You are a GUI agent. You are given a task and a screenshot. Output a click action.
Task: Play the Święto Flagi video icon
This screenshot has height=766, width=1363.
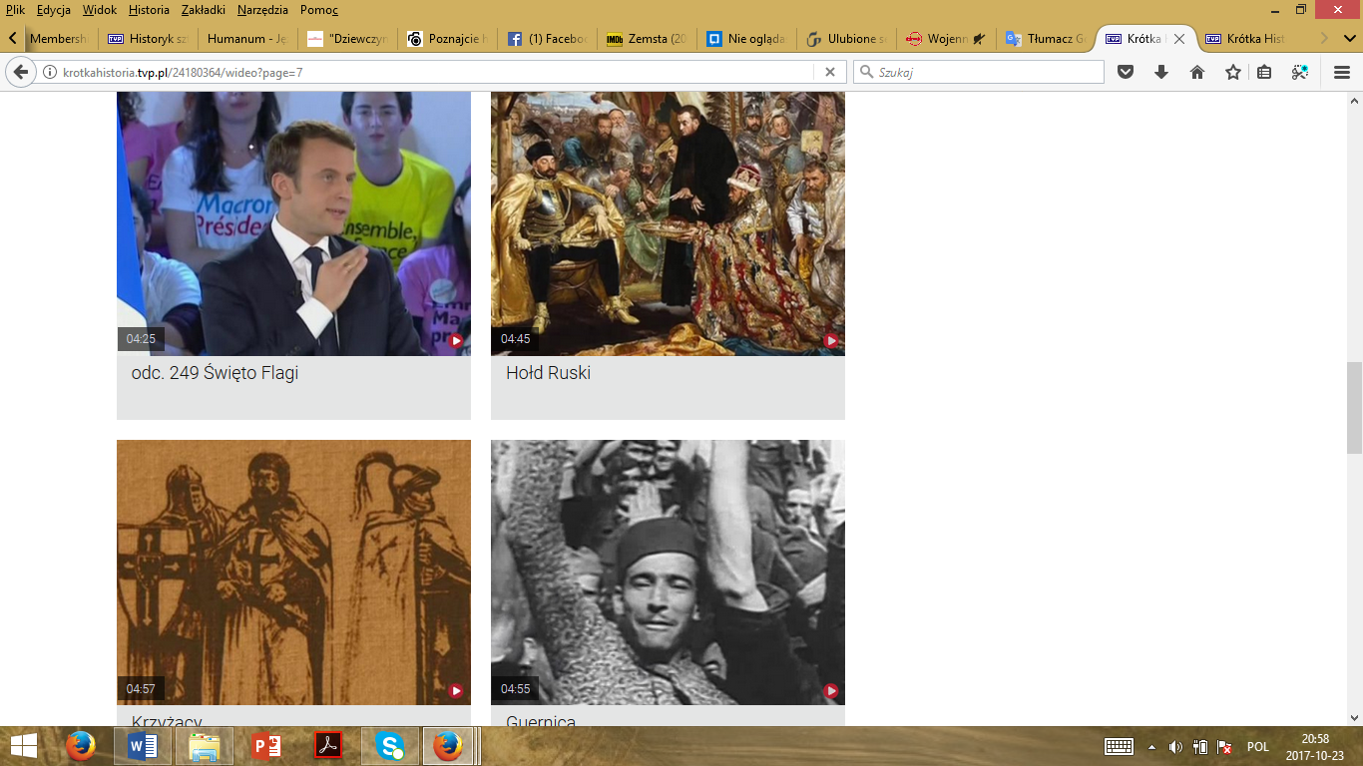[456, 340]
